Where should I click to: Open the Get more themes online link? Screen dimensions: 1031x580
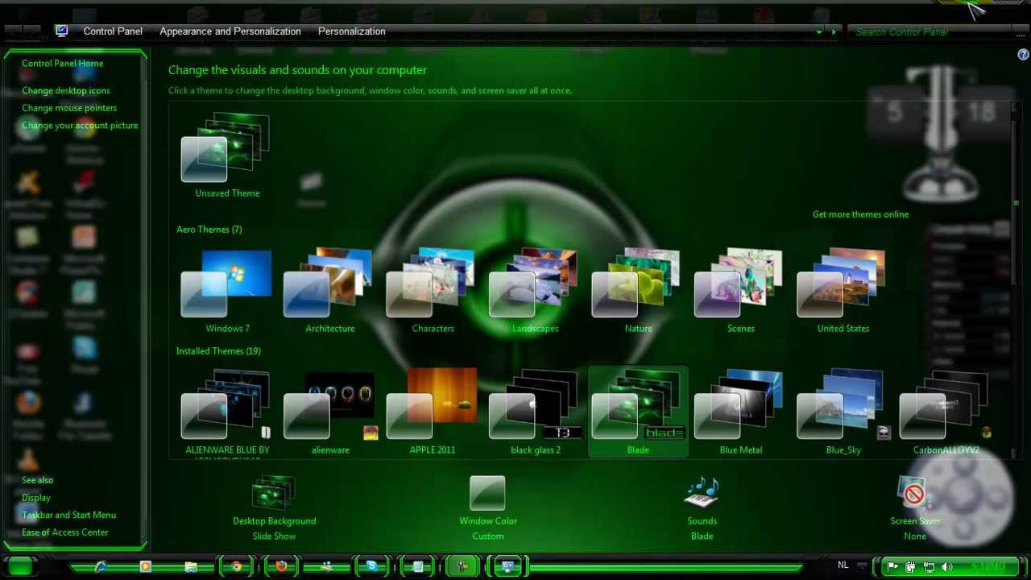(x=860, y=214)
